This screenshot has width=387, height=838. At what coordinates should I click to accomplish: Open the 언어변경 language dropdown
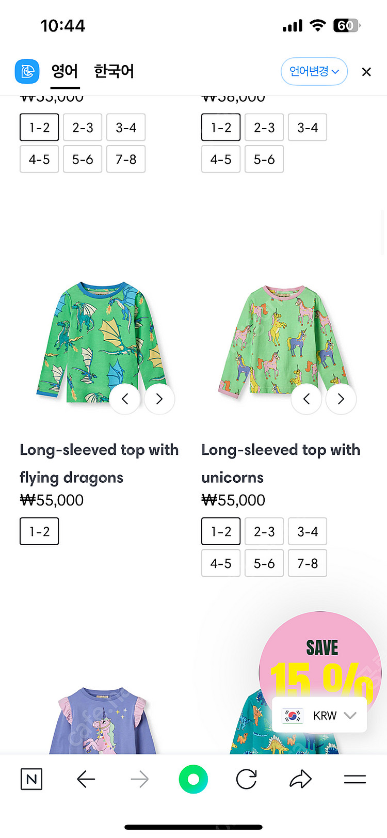pyautogui.click(x=314, y=71)
